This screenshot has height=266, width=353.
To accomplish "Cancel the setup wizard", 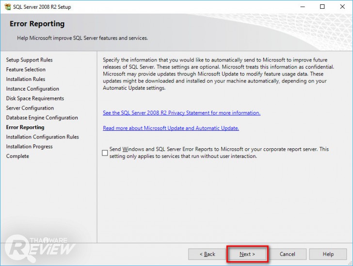I will [x=287, y=254].
